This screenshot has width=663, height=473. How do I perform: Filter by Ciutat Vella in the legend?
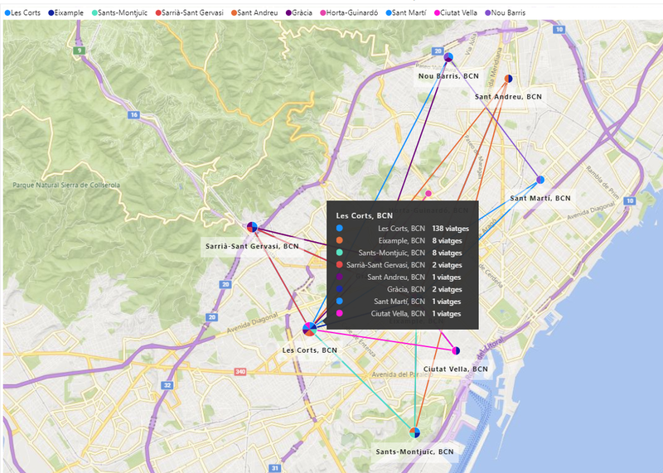(455, 12)
